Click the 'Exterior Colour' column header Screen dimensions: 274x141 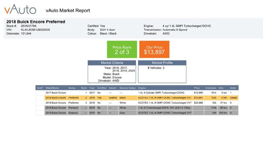click(128, 88)
